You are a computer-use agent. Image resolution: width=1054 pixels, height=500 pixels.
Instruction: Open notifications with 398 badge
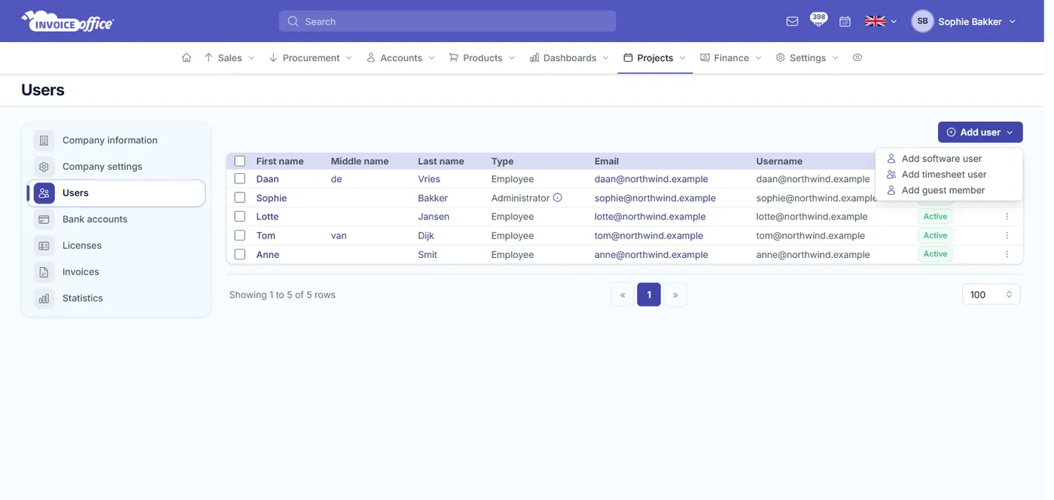tap(818, 20)
